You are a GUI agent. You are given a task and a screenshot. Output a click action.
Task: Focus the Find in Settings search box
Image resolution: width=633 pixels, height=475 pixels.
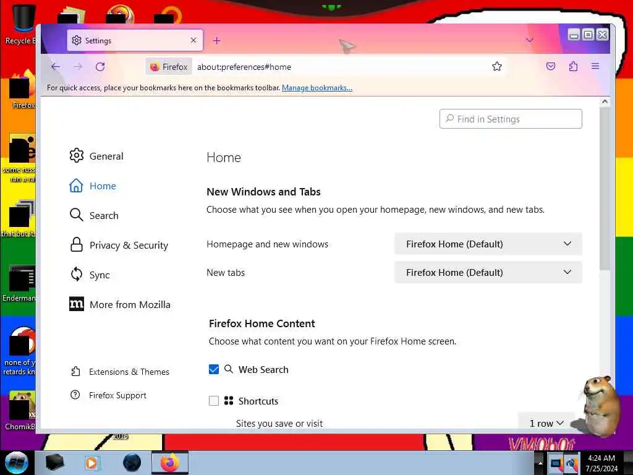pos(511,119)
